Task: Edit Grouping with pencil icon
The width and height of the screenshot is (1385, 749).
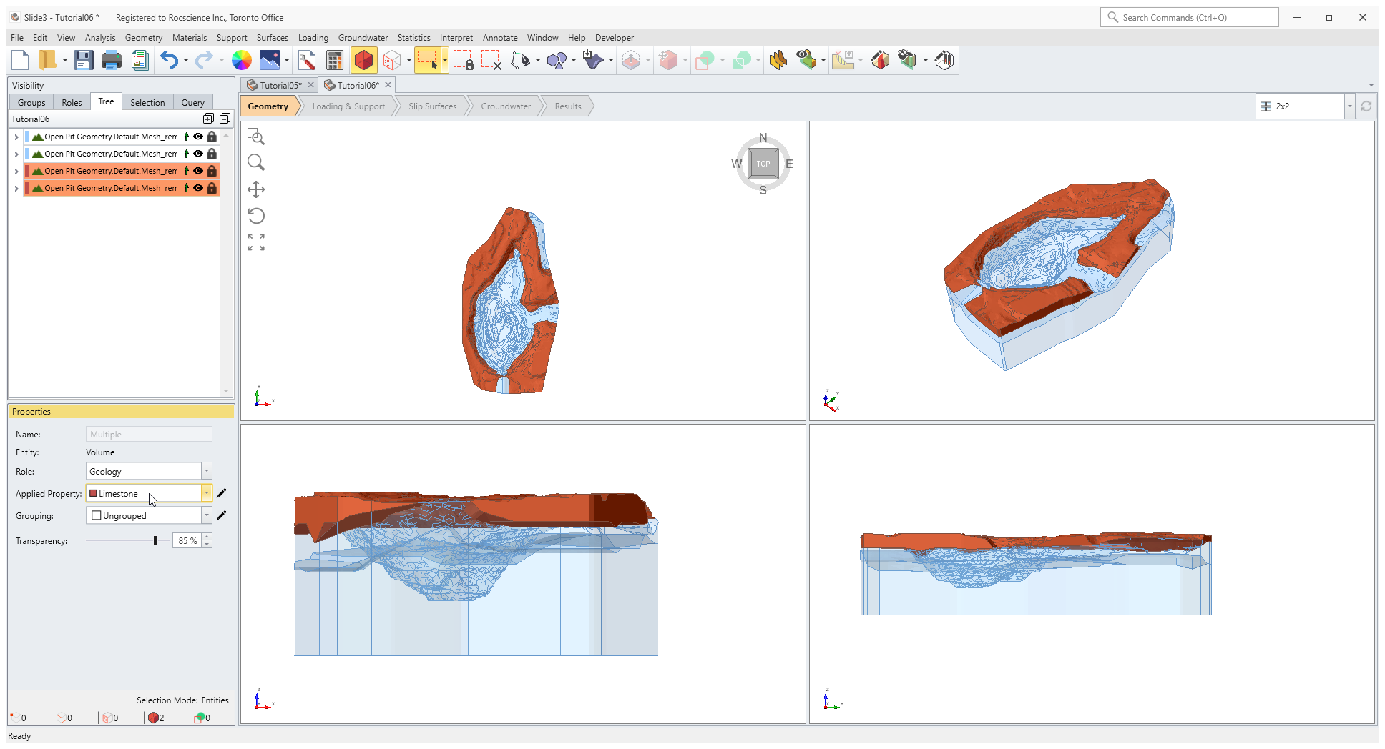Action: coord(222,515)
